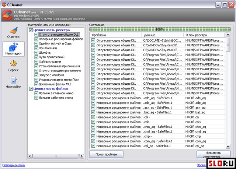Click the CCleaner logo in header
Viewport: 236px width, 169px height.
pyautogui.click(x=7, y=15)
